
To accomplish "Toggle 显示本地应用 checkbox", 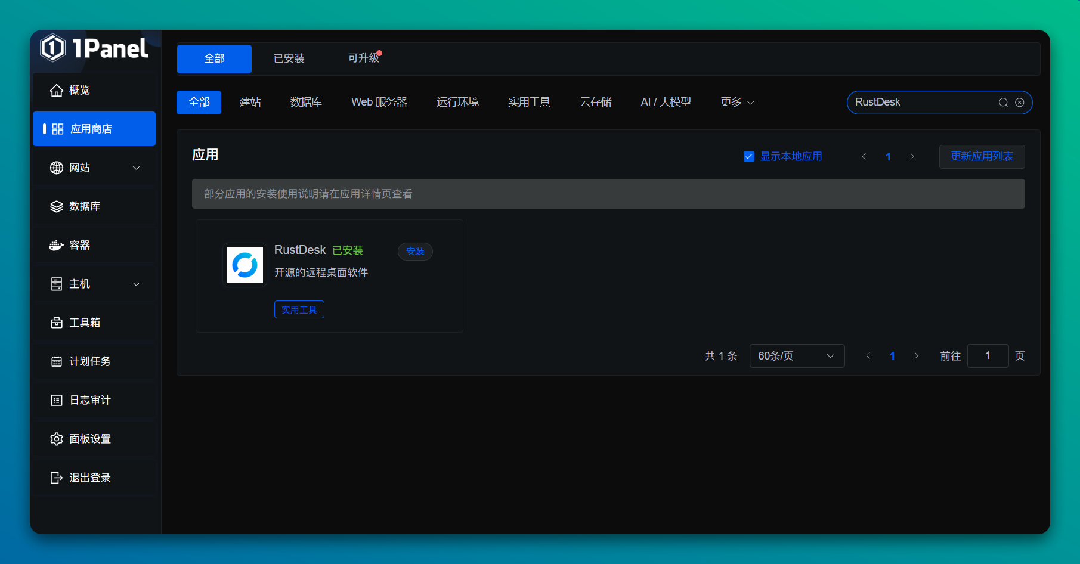I will coord(749,157).
